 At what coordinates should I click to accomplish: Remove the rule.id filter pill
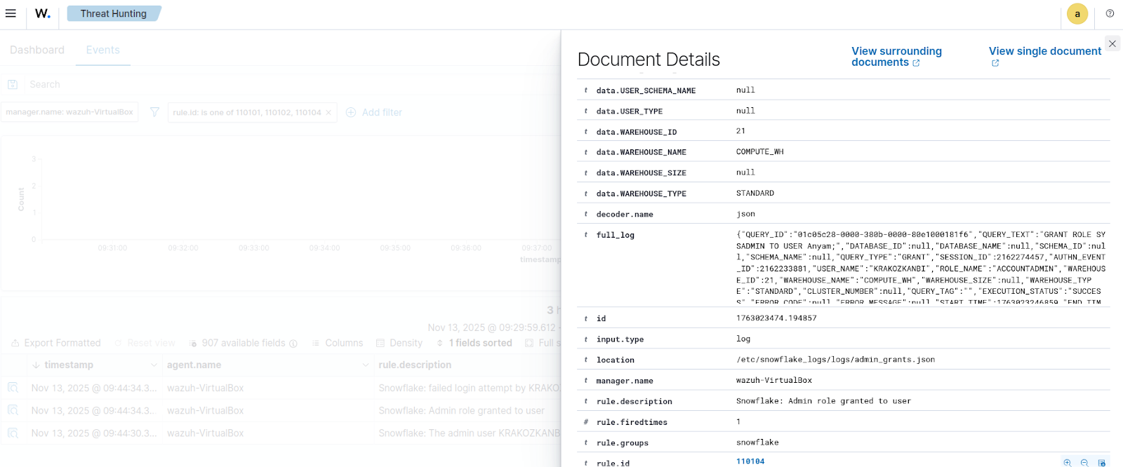(328, 112)
